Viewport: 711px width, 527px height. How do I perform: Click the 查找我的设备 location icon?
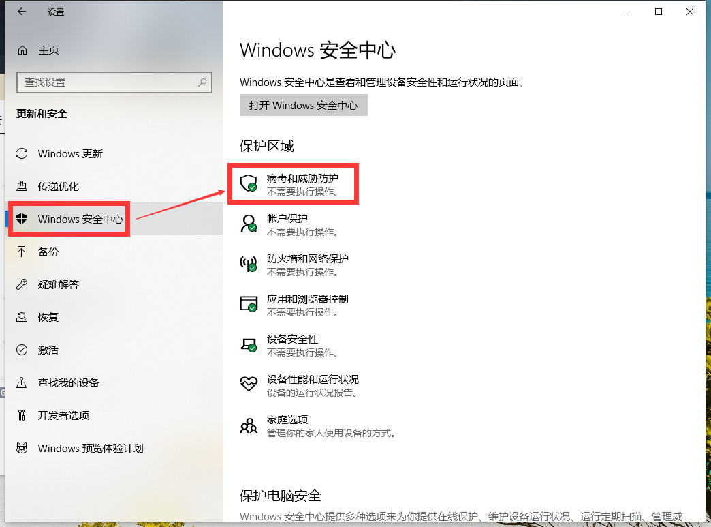(22, 382)
